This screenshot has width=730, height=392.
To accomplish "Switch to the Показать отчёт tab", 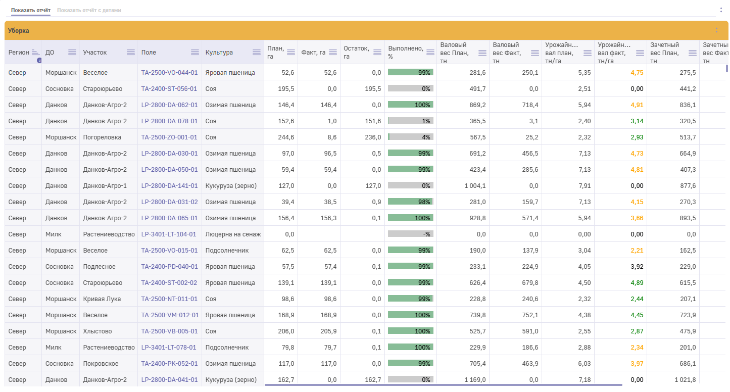I will click(x=31, y=10).
